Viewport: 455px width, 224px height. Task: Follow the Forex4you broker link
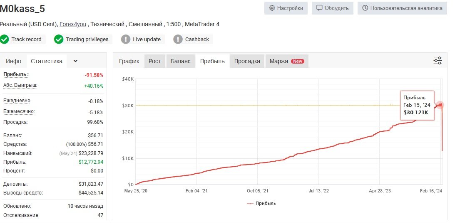tap(73, 25)
